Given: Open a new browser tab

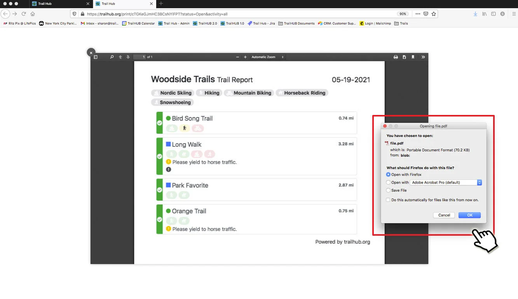Looking at the screenshot, I should click(161, 3).
